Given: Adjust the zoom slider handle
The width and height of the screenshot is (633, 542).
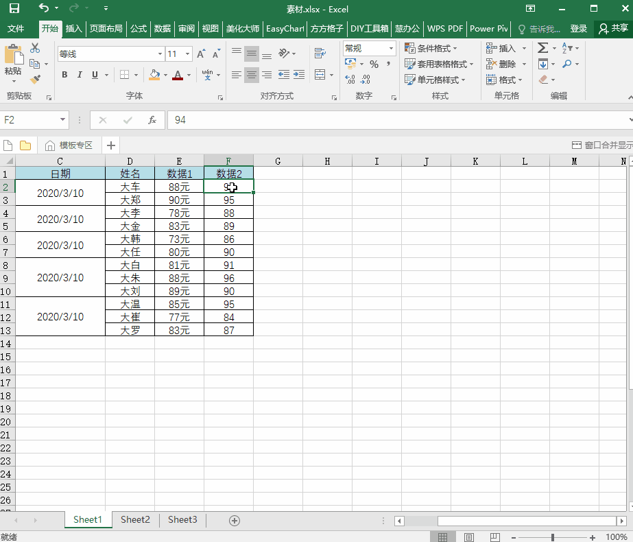Looking at the screenshot, I should tap(553, 537).
